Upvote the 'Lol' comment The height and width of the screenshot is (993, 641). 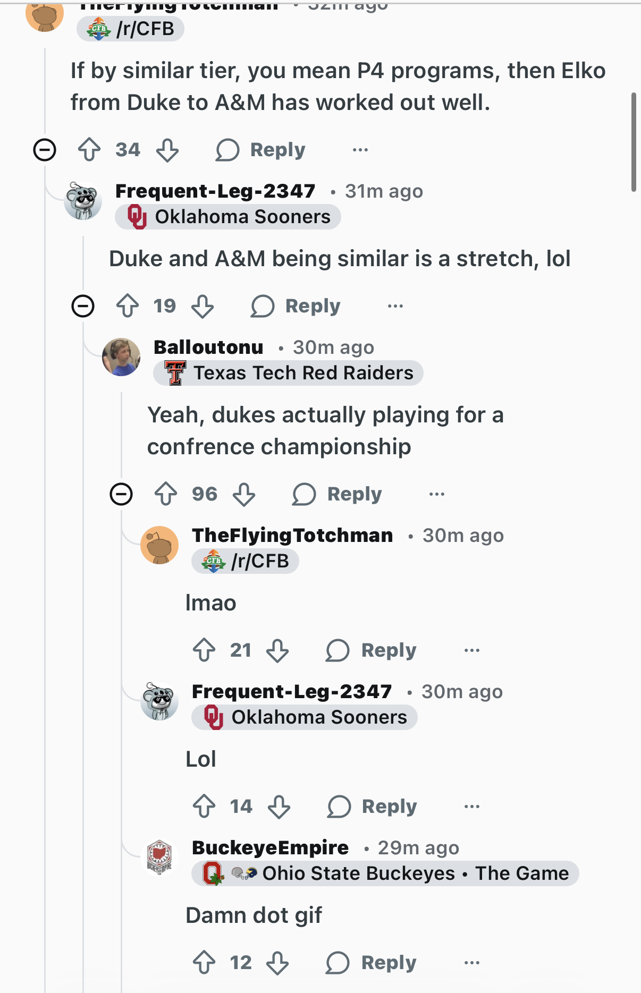point(204,807)
